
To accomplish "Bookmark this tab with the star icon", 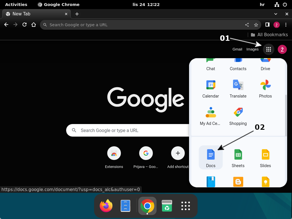I will (x=256, y=25).
